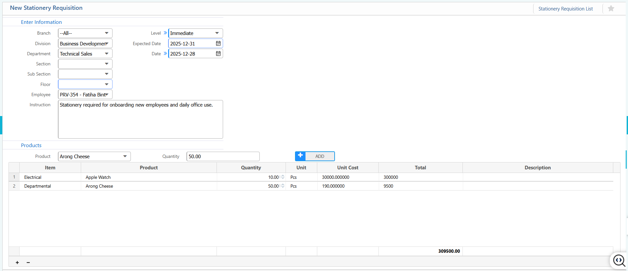
Task: Open the Branch dropdown
Action: click(85, 33)
